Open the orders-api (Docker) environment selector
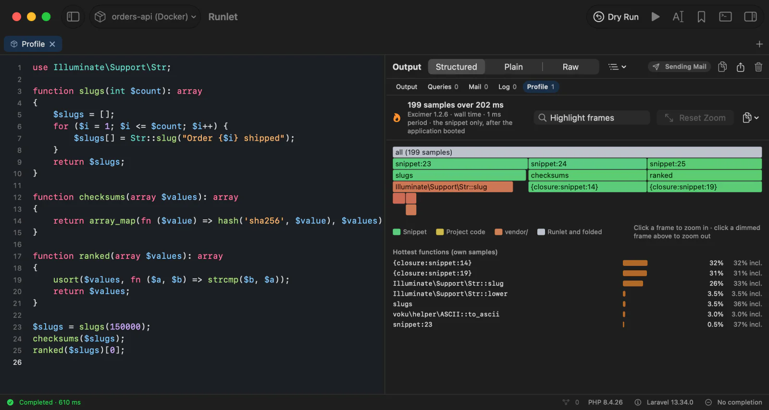This screenshot has height=410, width=769. click(x=145, y=17)
